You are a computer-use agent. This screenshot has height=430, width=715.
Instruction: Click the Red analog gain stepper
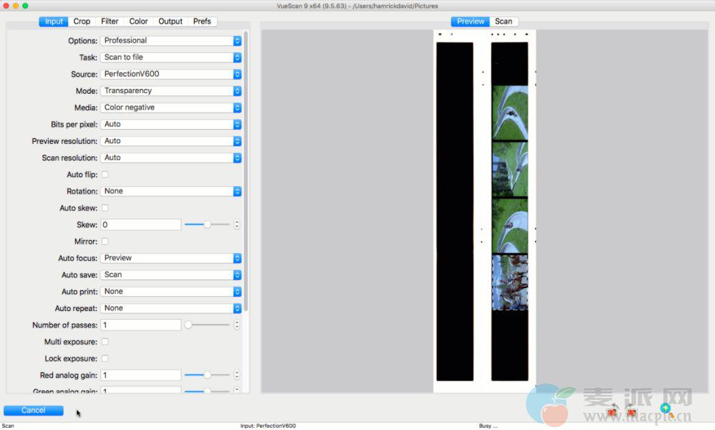coord(237,375)
